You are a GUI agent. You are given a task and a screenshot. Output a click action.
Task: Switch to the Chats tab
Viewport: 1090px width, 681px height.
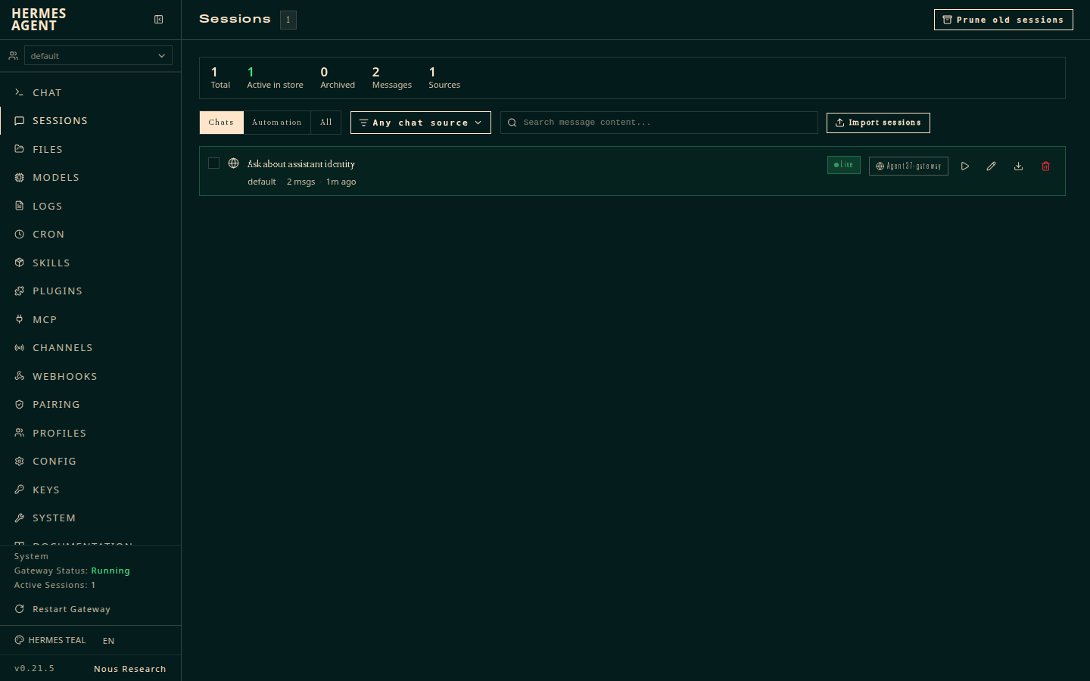[221, 123]
